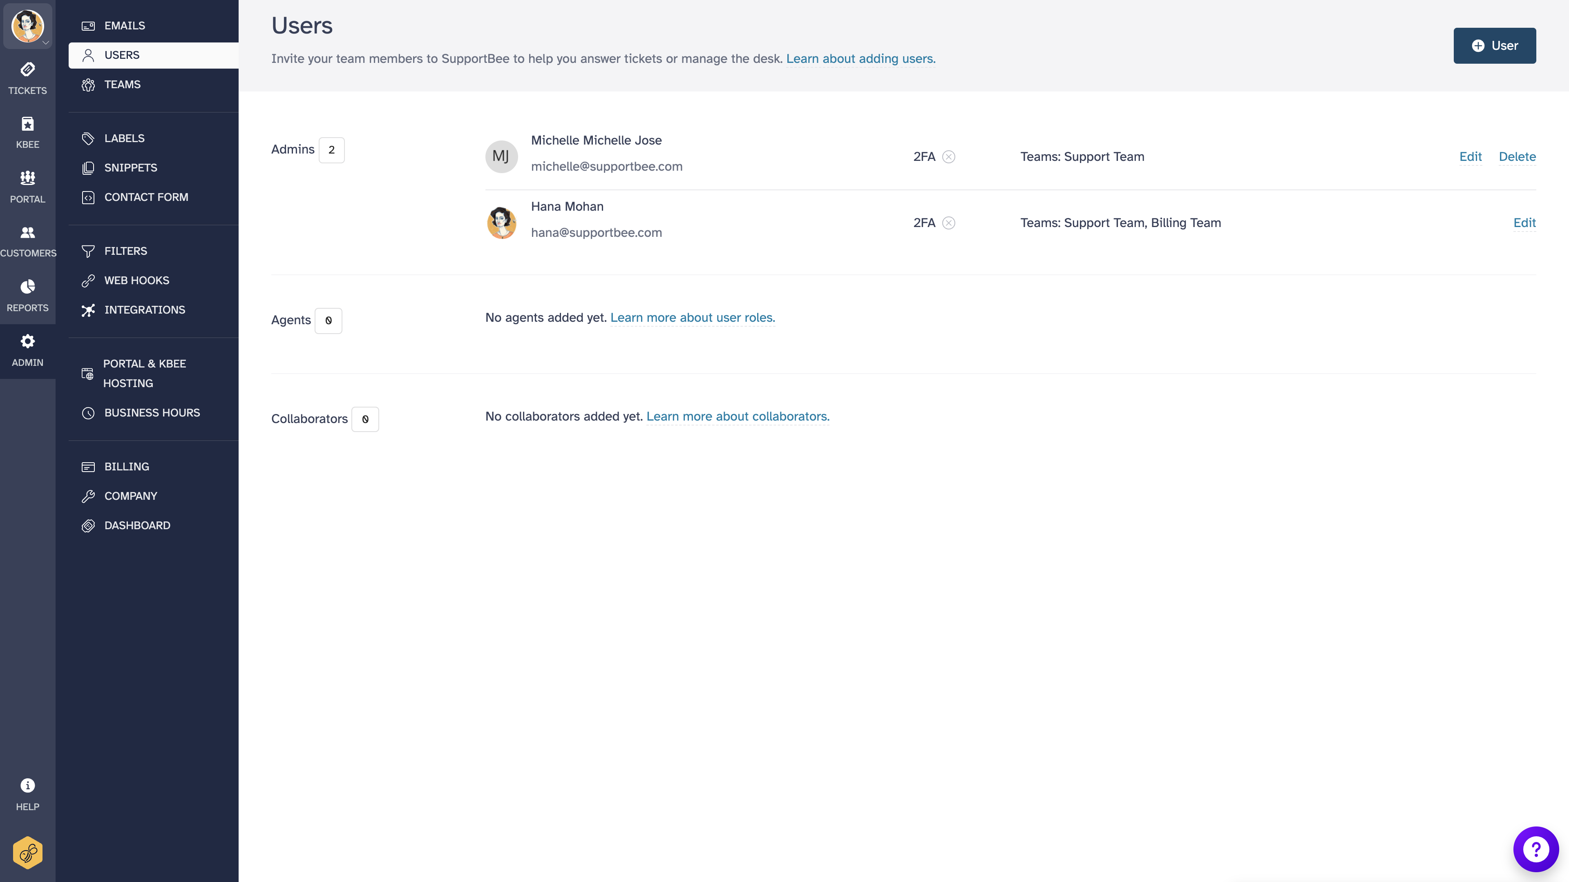
Task: Select Billing in the admin sidebar
Action: point(126,466)
